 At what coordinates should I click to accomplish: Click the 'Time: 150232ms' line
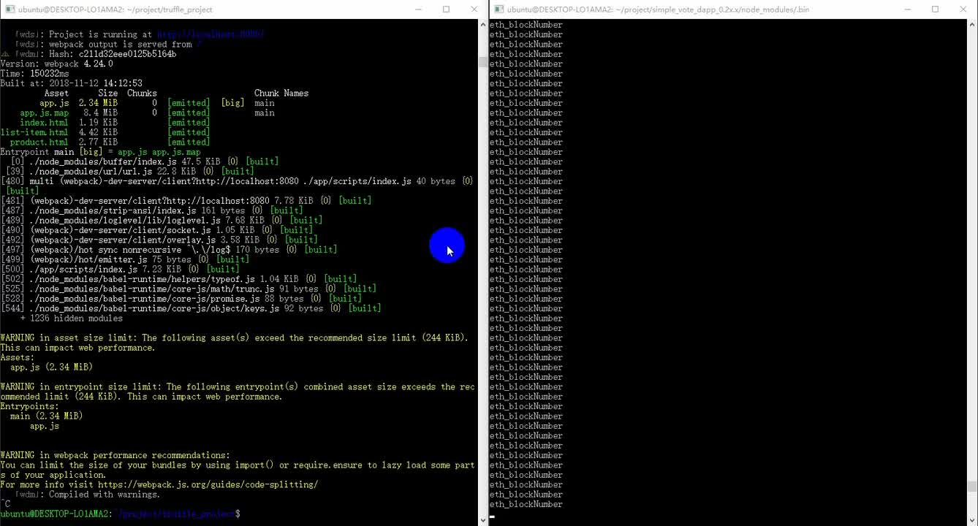34,74
